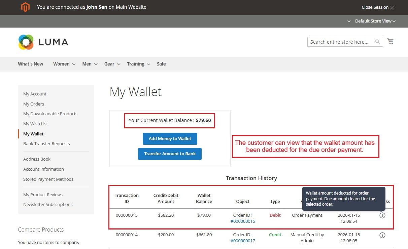The width and height of the screenshot is (408, 249).
Task: Go to Bank Transfer Requests in sidebar
Action: click(x=46, y=143)
